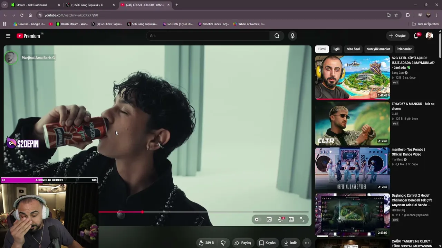Open the Chrome home page button

[30, 15]
